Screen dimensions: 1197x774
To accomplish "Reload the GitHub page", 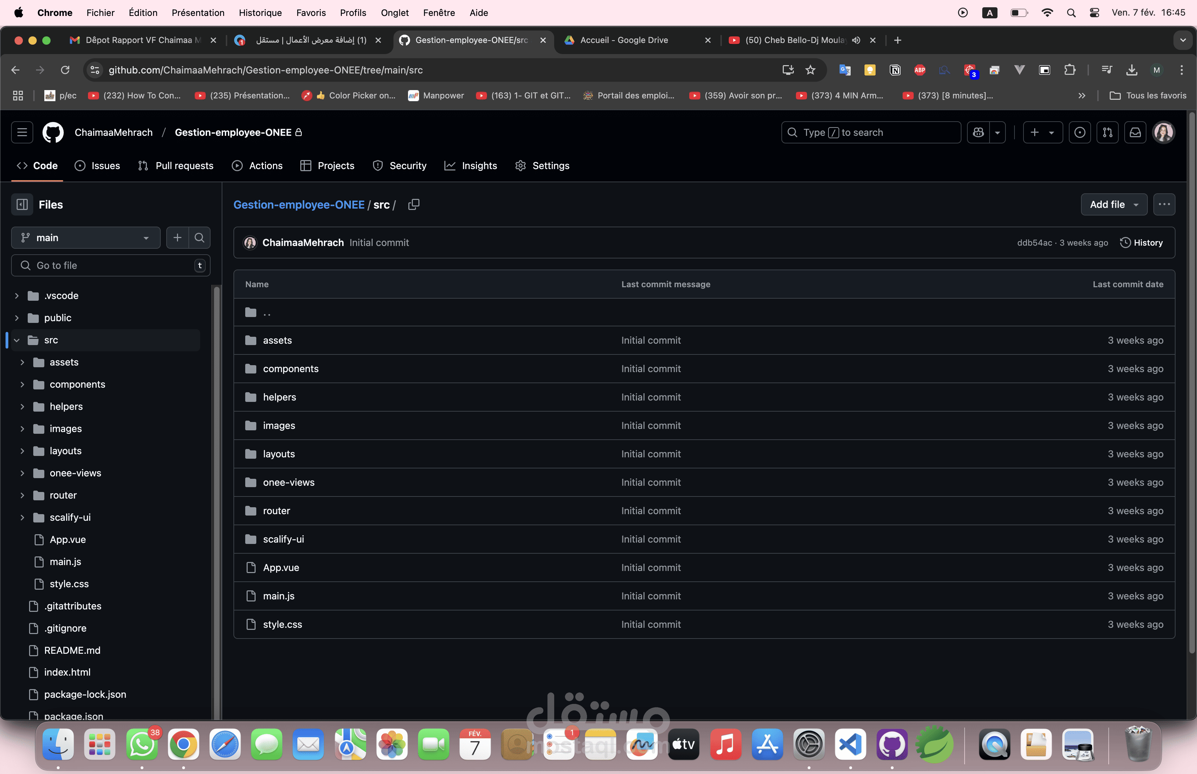I will pos(65,70).
